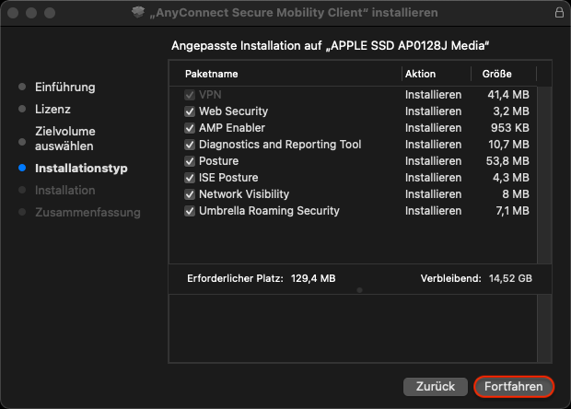Click the '953 KB' size value
This screenshot has height=409, width=571.
click(x=509, y=128)
